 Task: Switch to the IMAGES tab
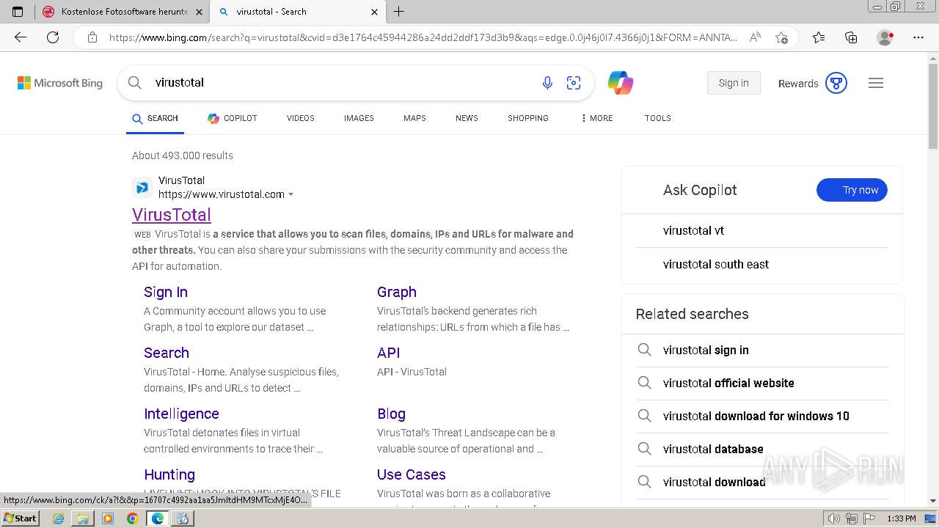359,118
